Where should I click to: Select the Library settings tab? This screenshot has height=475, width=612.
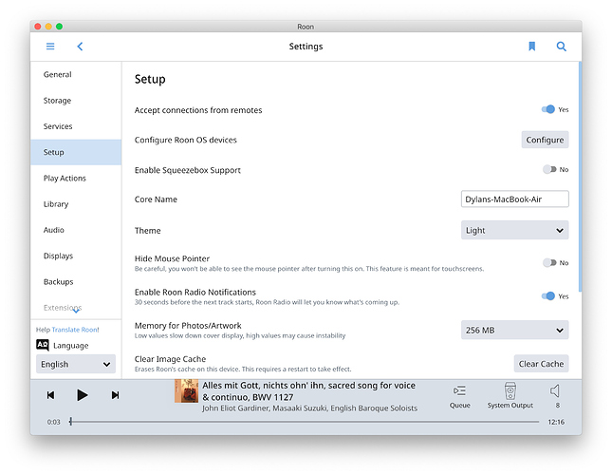coord(76,204)
